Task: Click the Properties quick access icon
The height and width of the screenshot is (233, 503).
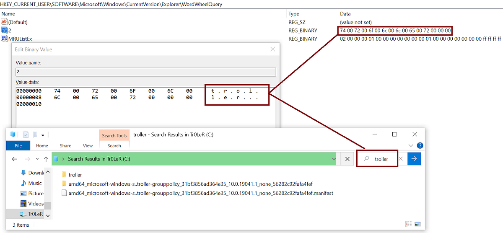Action: [26, 135]
